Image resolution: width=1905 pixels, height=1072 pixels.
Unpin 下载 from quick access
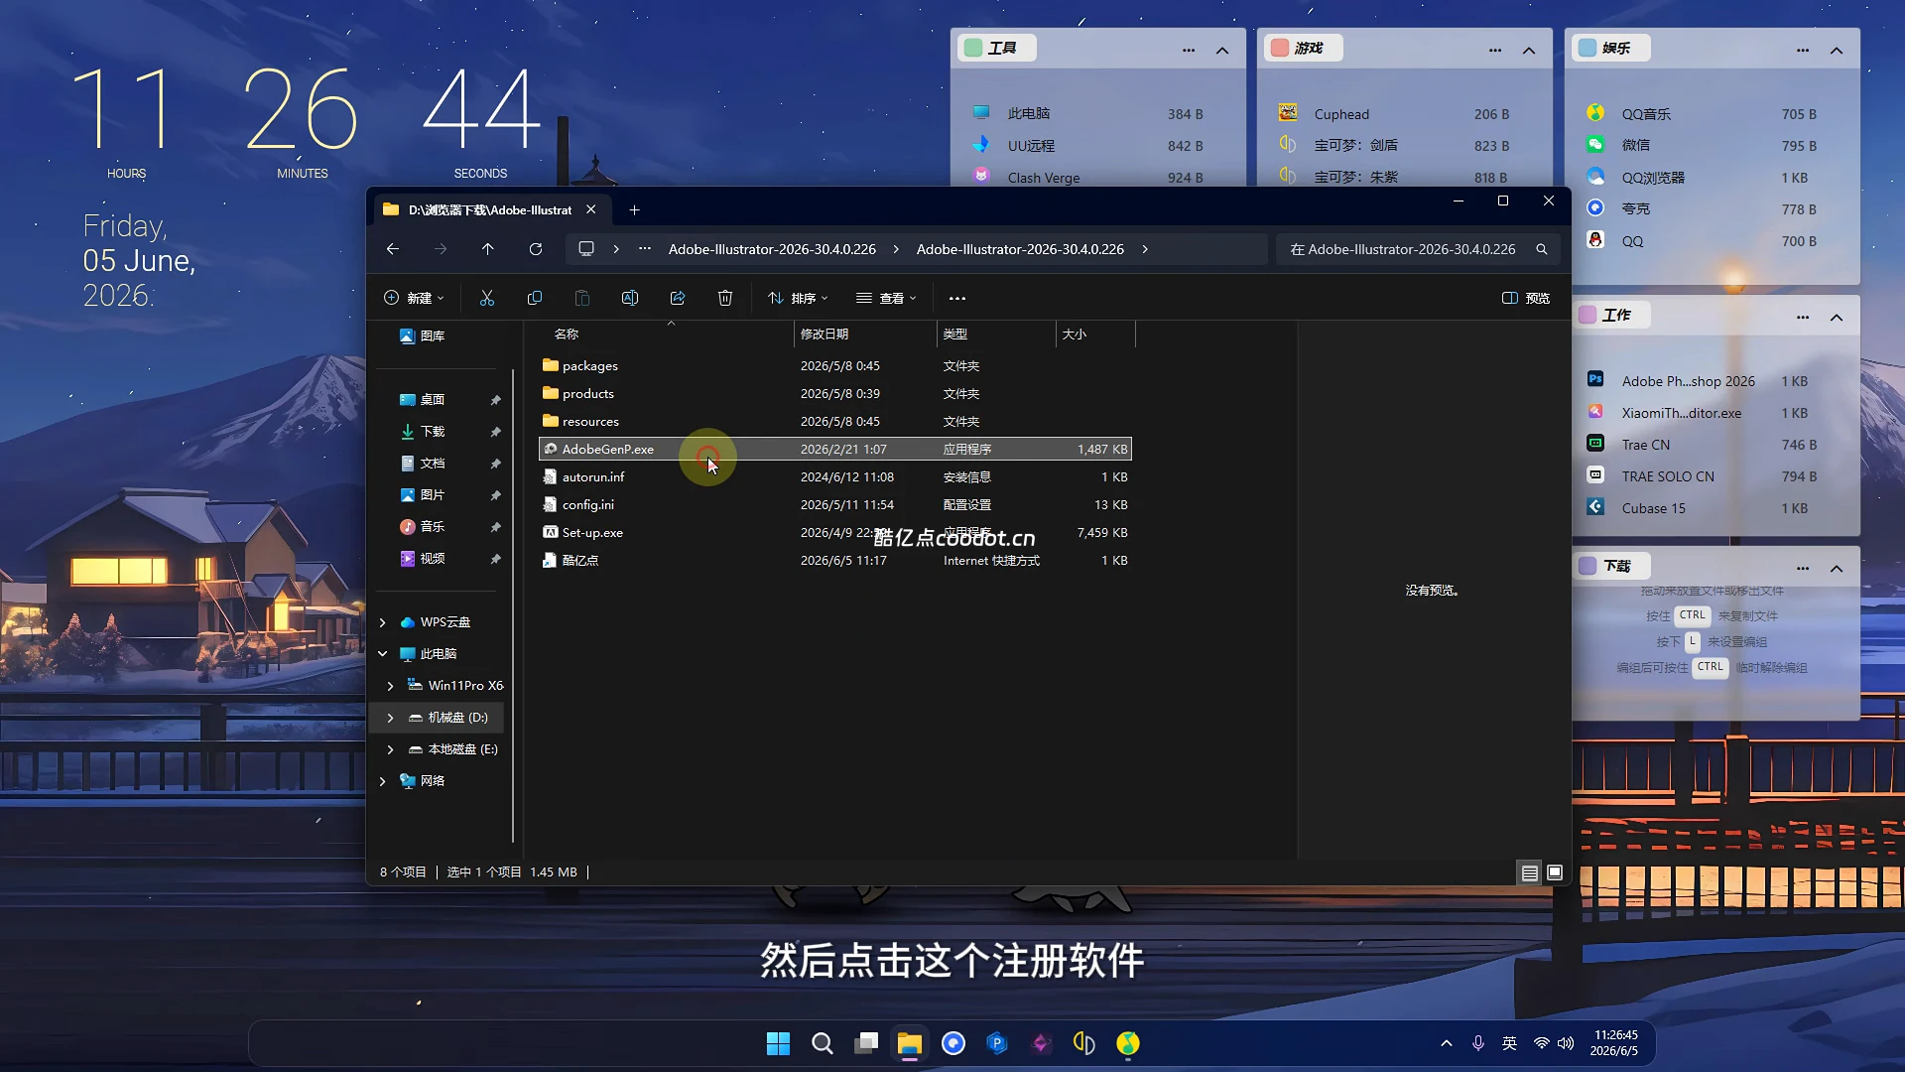point(495,432)
